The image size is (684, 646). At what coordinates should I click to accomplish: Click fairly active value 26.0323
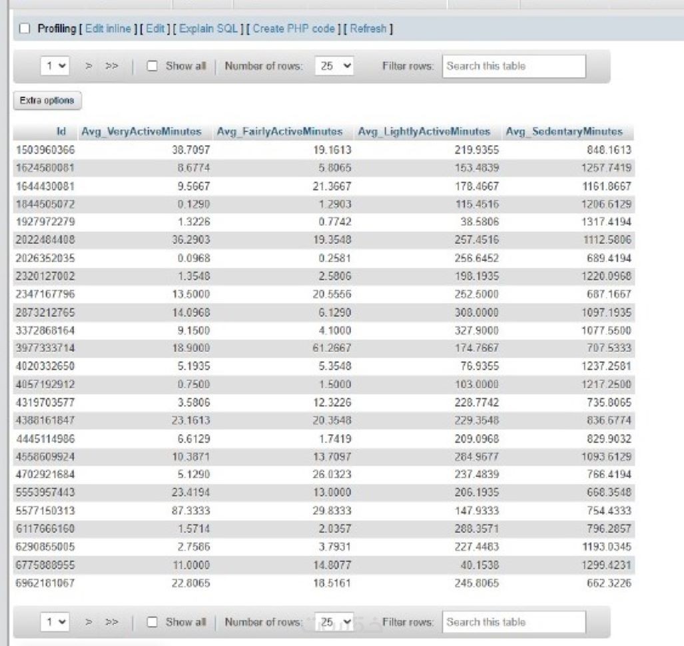(332, 474)
